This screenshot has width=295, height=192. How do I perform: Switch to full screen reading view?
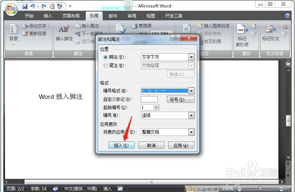coord(196,188)
